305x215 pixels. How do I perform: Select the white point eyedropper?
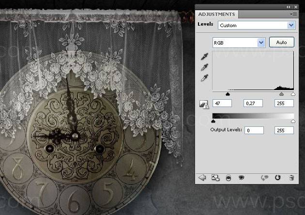pos(204,78)
